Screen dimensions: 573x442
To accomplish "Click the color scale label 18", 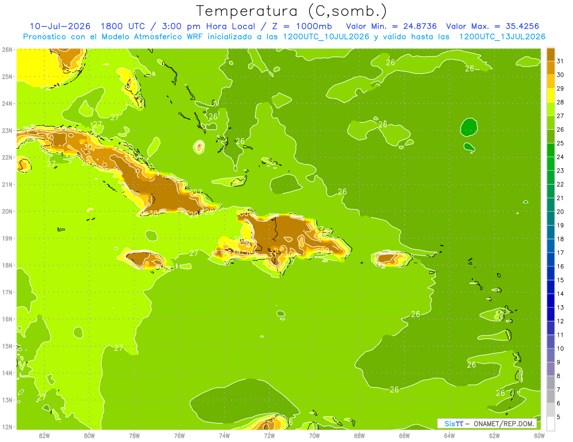I will (x=561, y=239).
